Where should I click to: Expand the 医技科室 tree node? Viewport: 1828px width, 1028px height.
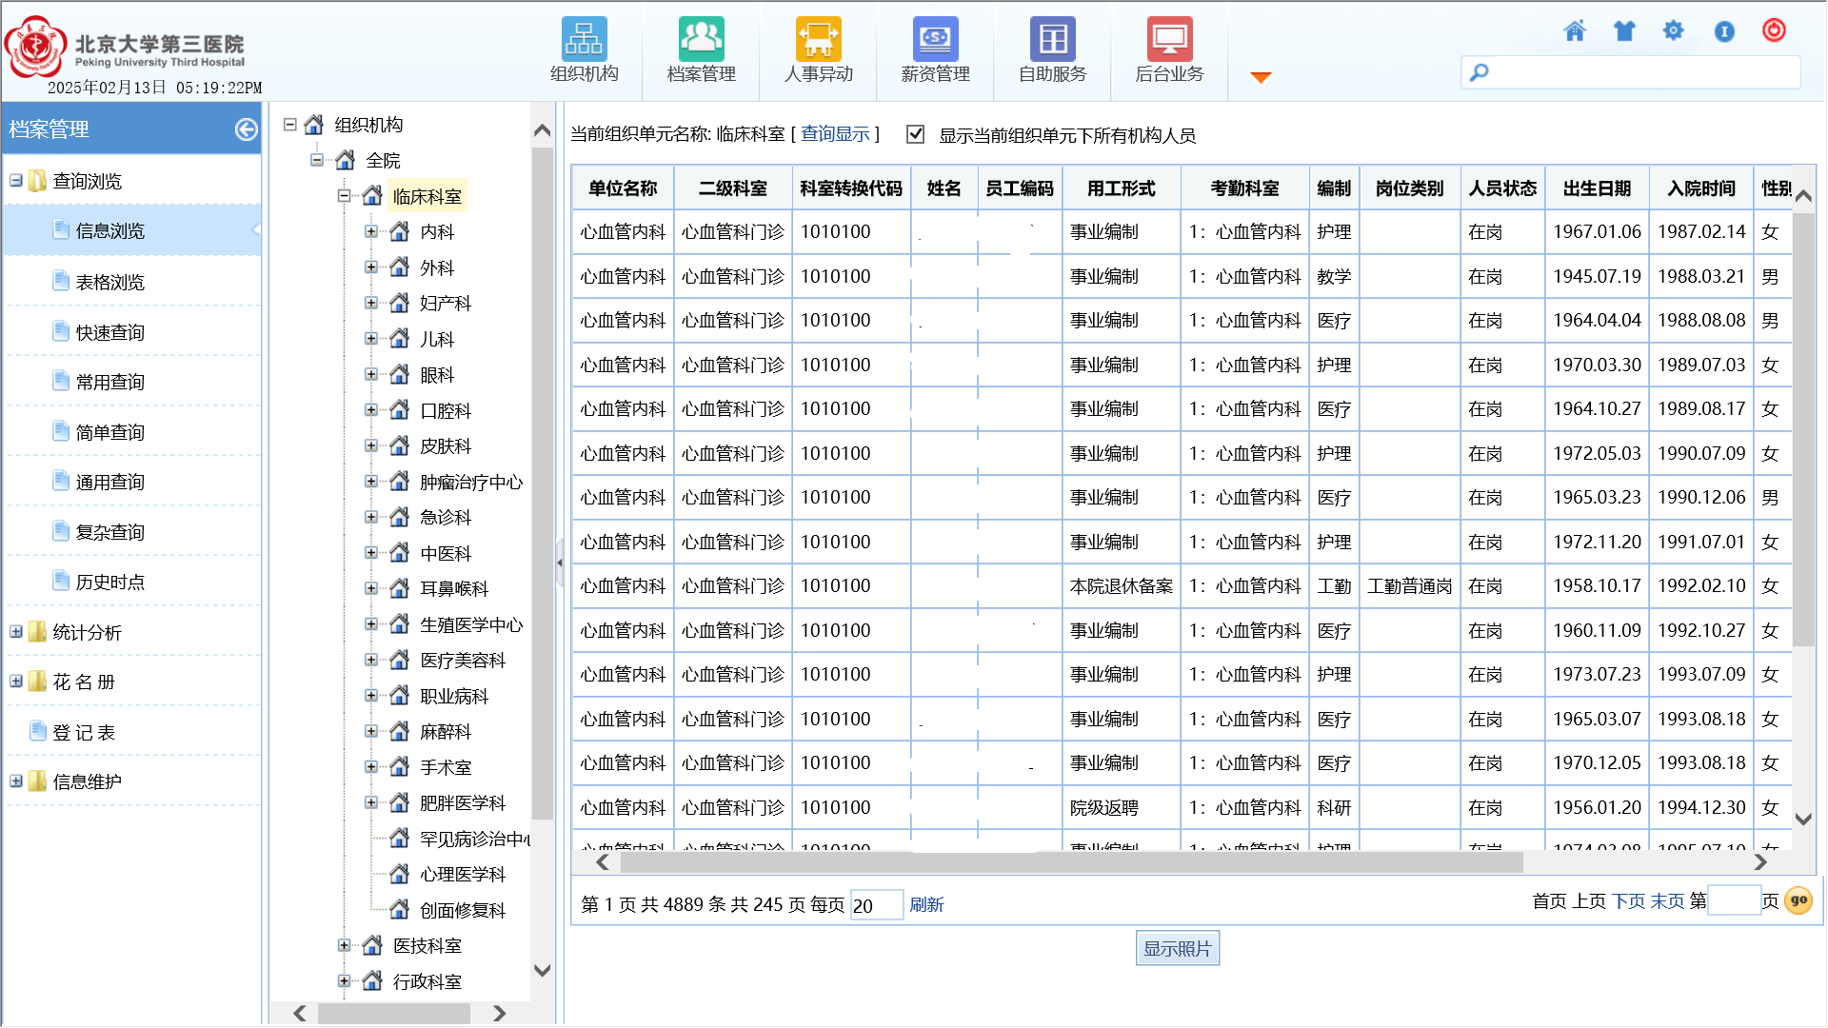coord(345,945)
